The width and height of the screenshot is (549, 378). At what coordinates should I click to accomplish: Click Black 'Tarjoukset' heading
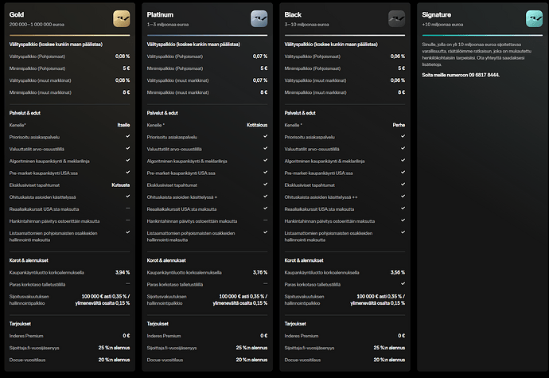295,324
